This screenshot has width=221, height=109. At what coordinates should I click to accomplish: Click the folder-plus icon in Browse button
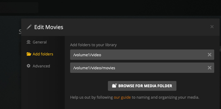coord(114,86)
